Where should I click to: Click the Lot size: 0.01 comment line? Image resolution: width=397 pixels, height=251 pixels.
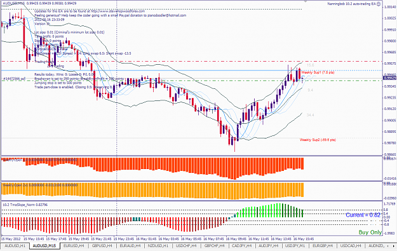(x=69, y=32)
